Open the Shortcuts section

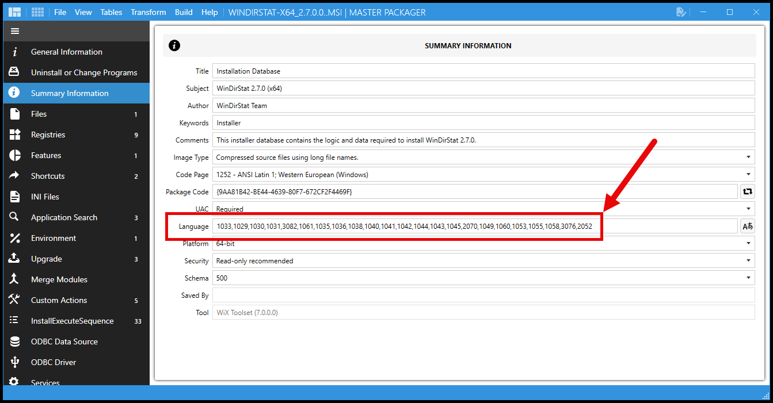tap(76, 176)
